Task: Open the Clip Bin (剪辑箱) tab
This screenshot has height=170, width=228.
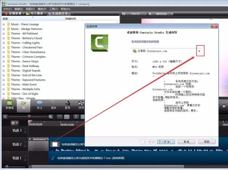Action: coord(10,105)
